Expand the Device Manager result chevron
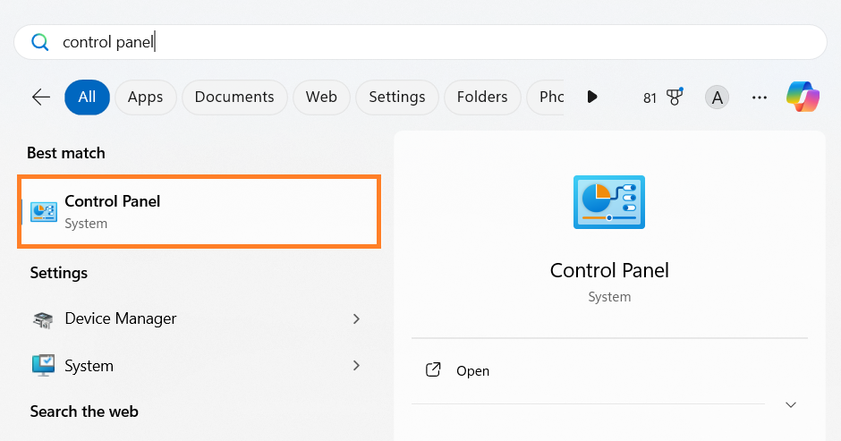 [356, 318]
